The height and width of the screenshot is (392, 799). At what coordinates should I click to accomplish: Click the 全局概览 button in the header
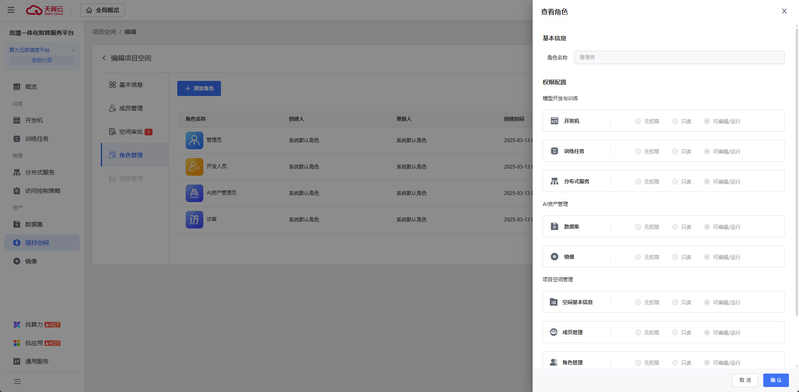[x=103, y=10]
